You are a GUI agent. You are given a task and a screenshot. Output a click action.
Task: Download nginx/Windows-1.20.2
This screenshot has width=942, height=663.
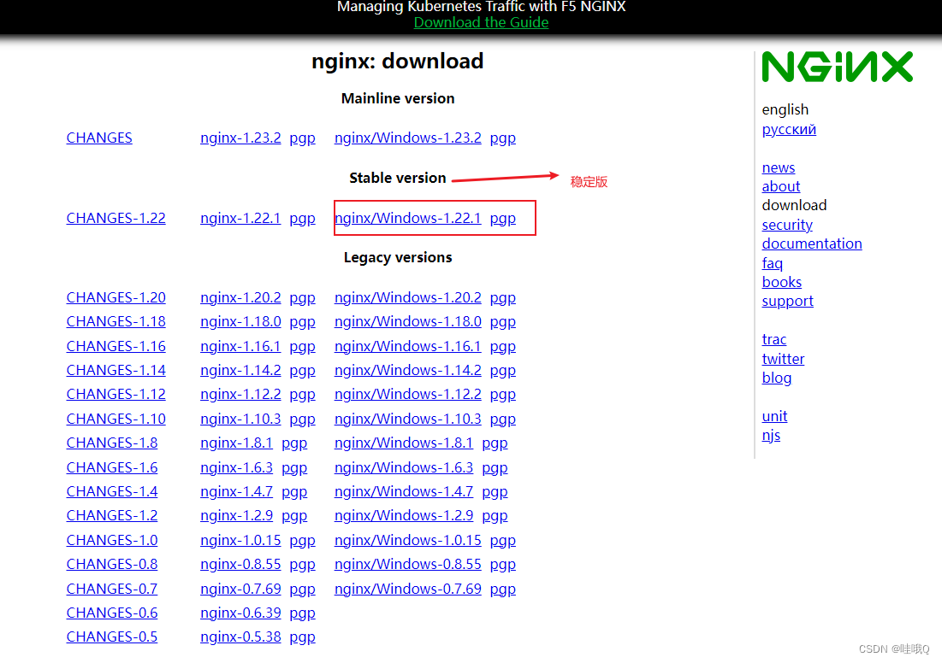click(x=408, y=297)
